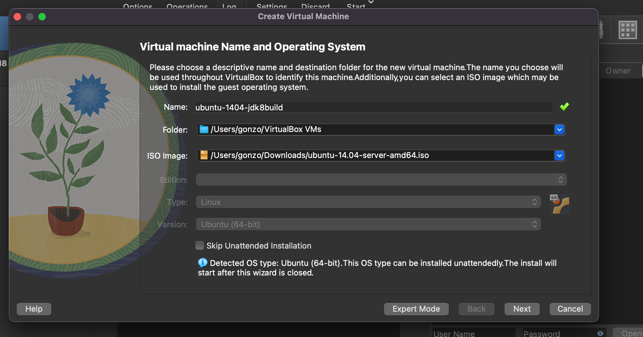
Task: Click the green name-valid checkmark icon
Action: (564, 107)
